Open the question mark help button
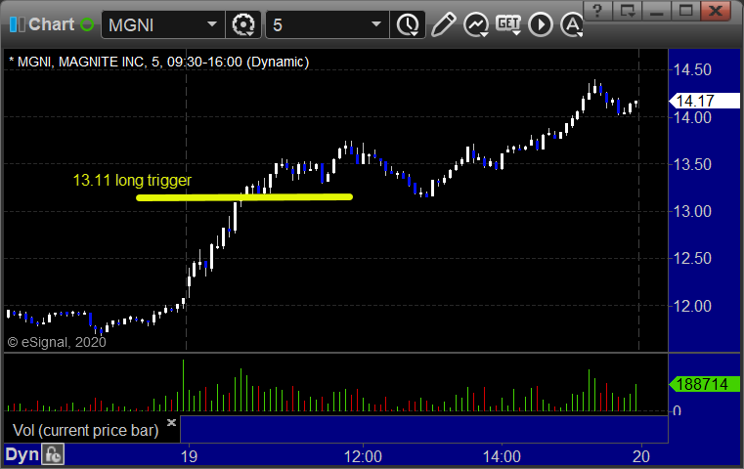 coord(598,11)
